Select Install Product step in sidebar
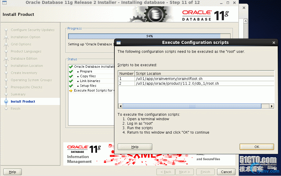This screenshot has width=281, height=176. pos(23,101)
